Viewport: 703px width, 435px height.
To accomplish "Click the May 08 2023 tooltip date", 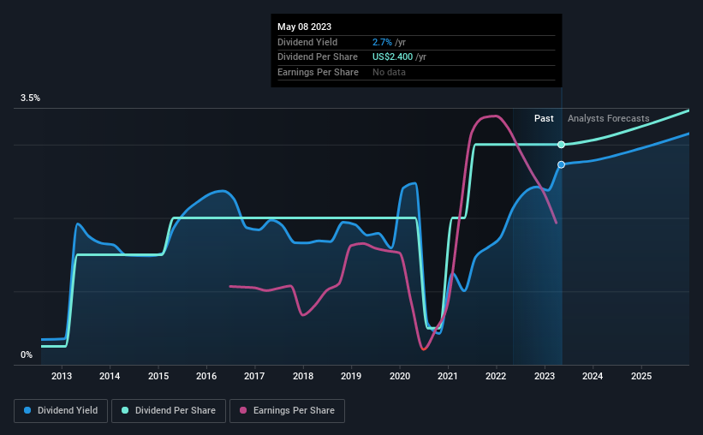I will pos(305,27).
